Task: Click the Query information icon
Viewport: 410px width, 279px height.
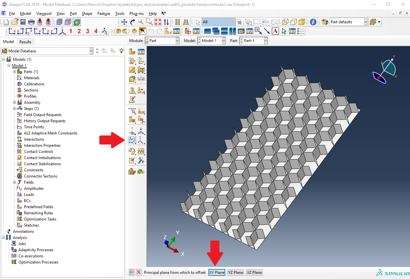Action: [313, 22]
